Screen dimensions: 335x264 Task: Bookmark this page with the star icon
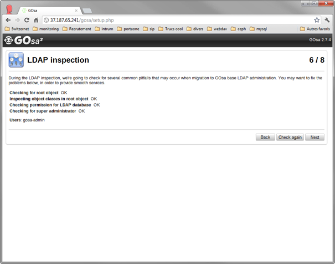[317, 20]
